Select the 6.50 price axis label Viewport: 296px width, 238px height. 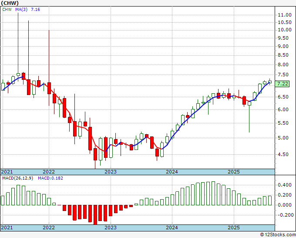coord(283,97)
